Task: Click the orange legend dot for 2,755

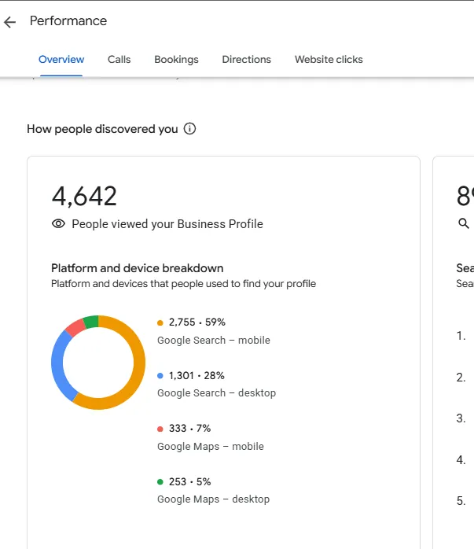Action: pos(160,322)
